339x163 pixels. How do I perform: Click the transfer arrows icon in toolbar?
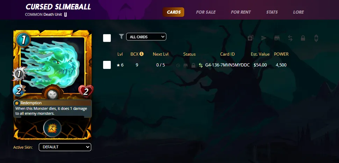pyautogui.click(x=290, y=38)
